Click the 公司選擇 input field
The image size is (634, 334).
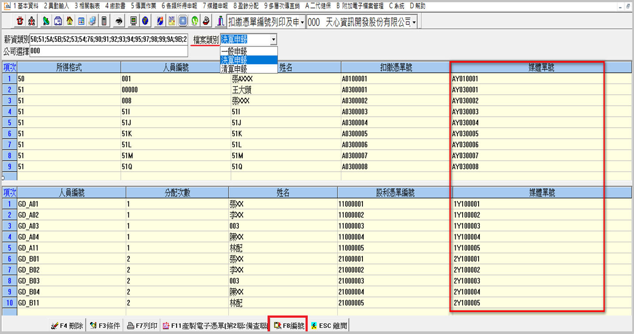click(108, 52)
